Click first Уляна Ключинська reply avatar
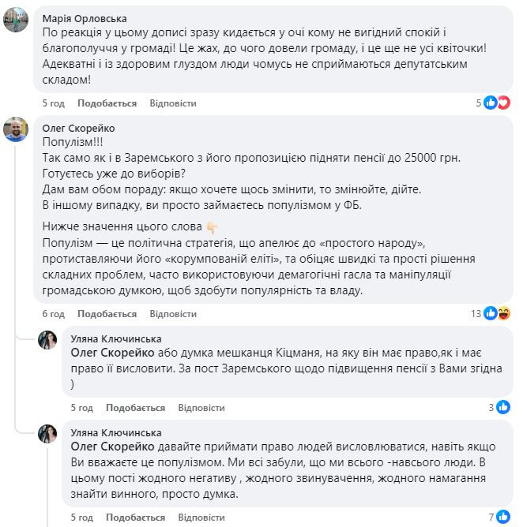 [x=47, y=339]
